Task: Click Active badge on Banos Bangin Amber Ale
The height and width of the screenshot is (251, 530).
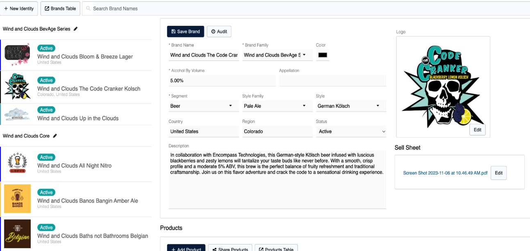Action: 46,192
